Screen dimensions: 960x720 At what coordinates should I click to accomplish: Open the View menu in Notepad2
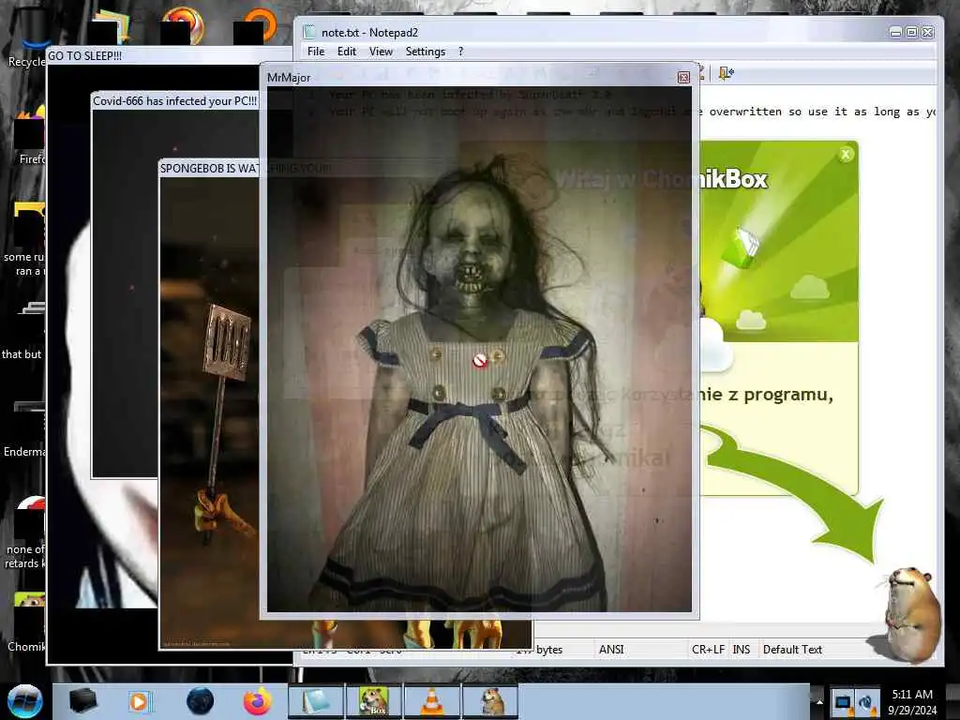coord(381,52)
